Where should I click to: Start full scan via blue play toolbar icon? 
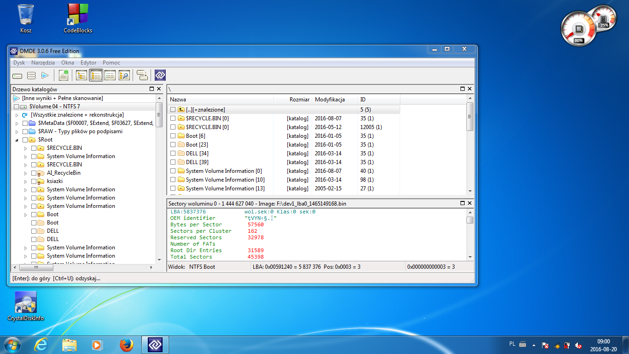tap(45, 76)
